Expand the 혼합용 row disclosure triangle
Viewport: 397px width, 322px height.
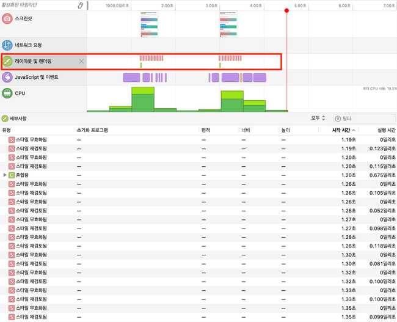point(5,175)
